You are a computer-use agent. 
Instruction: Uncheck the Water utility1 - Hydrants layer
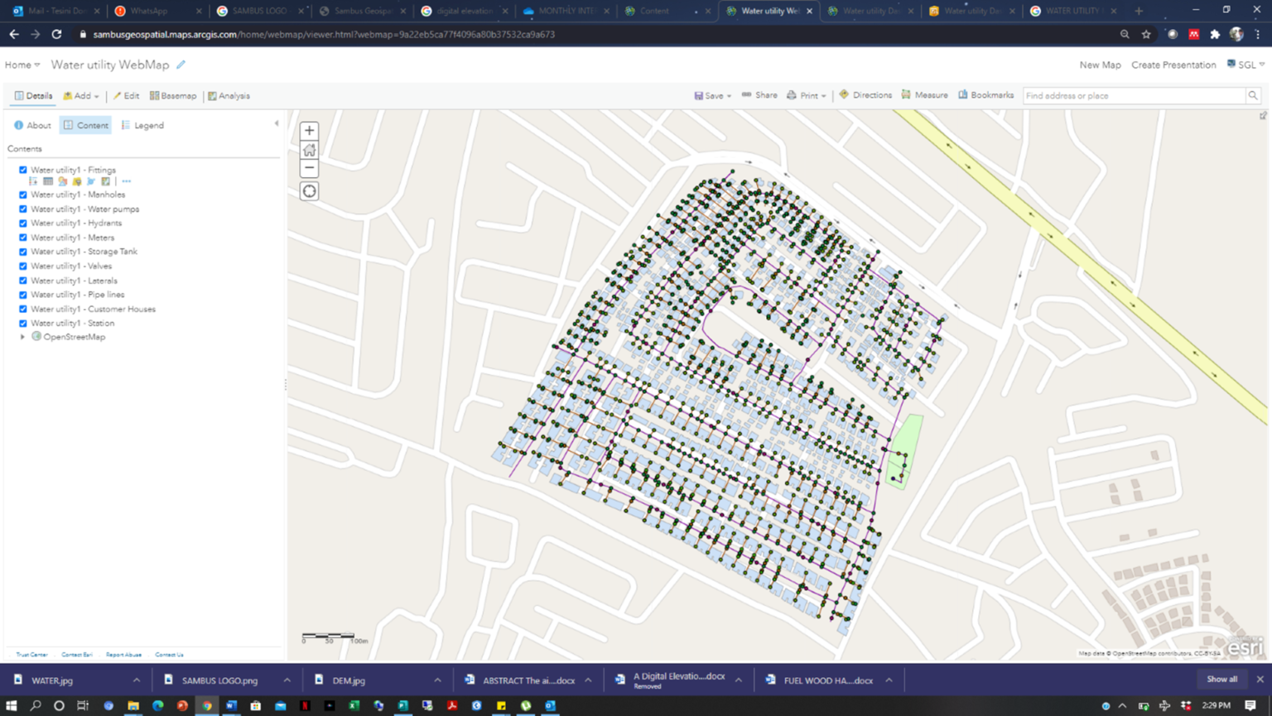tap(22, 223)
